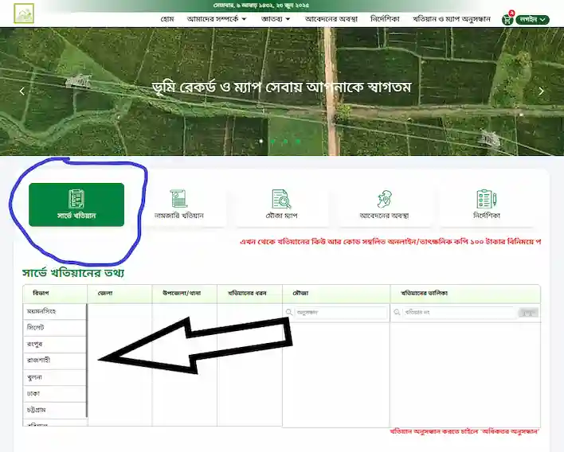
Task: Select the fourth carousel indicator dot
Action: click(297, 141)
